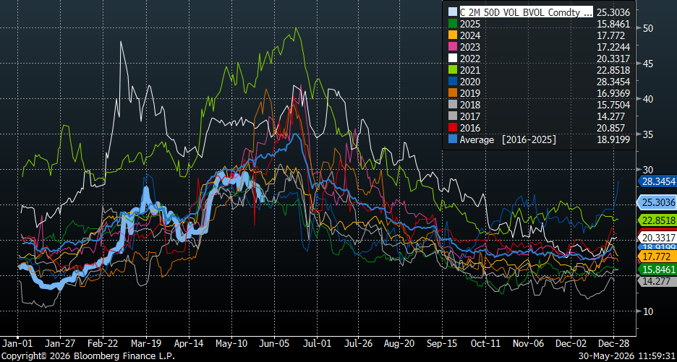Click the 45 y-axis scale label
This screenshot has height=362, width=677.
[x=647, y=64]
